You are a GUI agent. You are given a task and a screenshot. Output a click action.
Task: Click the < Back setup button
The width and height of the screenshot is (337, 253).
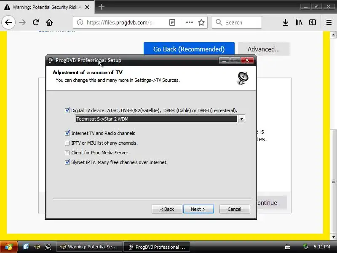(x=167, y=209)
